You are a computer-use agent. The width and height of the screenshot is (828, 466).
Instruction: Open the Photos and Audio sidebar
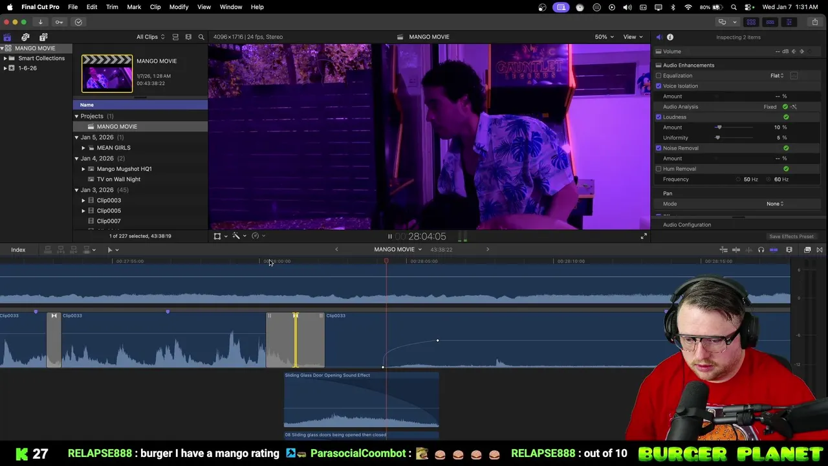click(25, 37)
